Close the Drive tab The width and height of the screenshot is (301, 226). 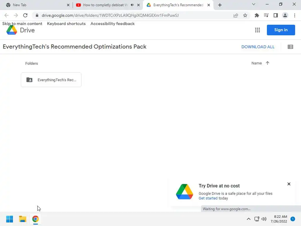click(209, 5)
